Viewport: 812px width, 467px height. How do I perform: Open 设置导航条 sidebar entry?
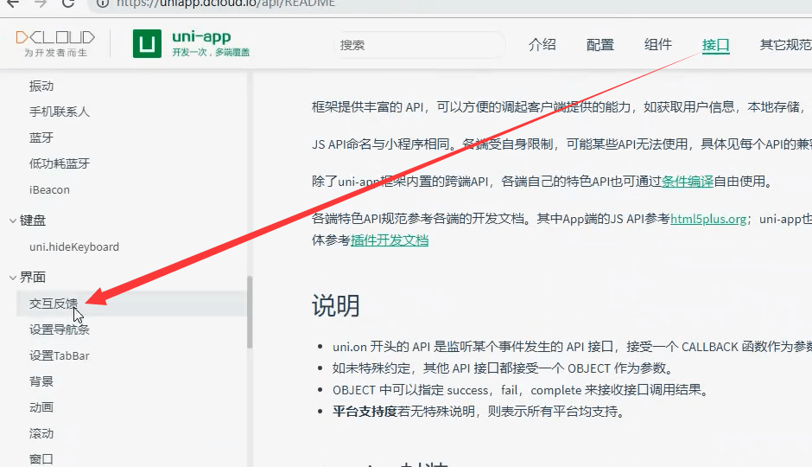(x=60, y=329)
